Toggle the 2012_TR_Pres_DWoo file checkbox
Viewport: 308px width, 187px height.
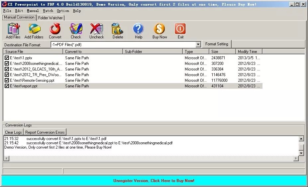[7, 75]
